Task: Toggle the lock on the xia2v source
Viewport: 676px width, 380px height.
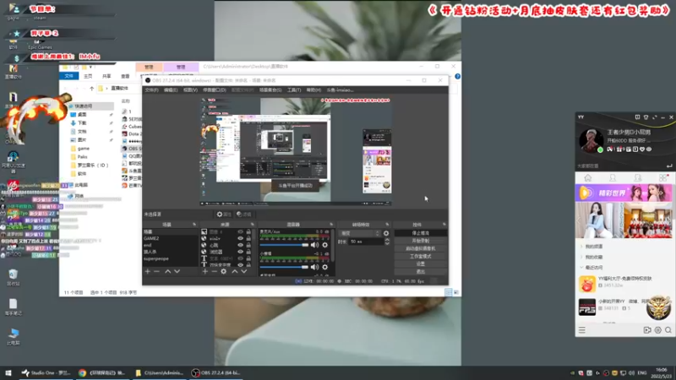Action: (248, 238)
